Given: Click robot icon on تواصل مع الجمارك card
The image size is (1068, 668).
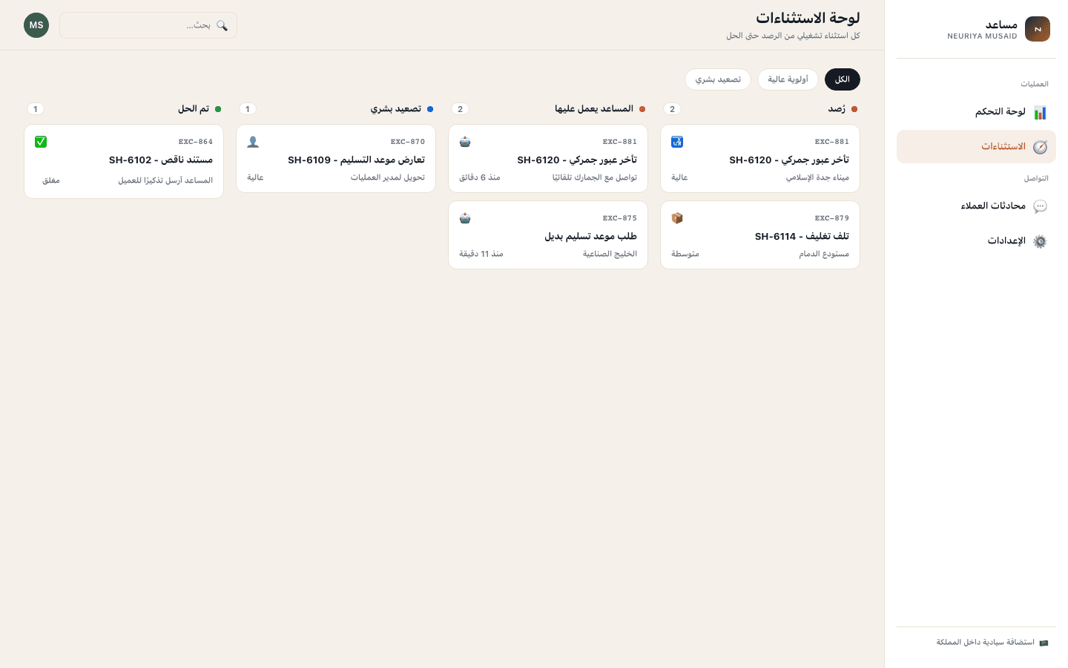Looking at the screenshot, I should click(x=465, y=142).
